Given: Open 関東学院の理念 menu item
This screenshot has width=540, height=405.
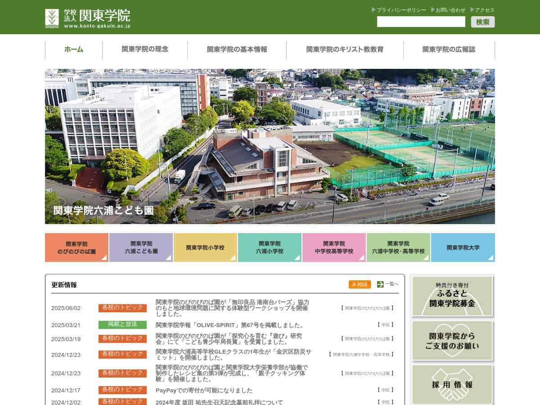Looking at the screenshot, I should coord(145,49).
